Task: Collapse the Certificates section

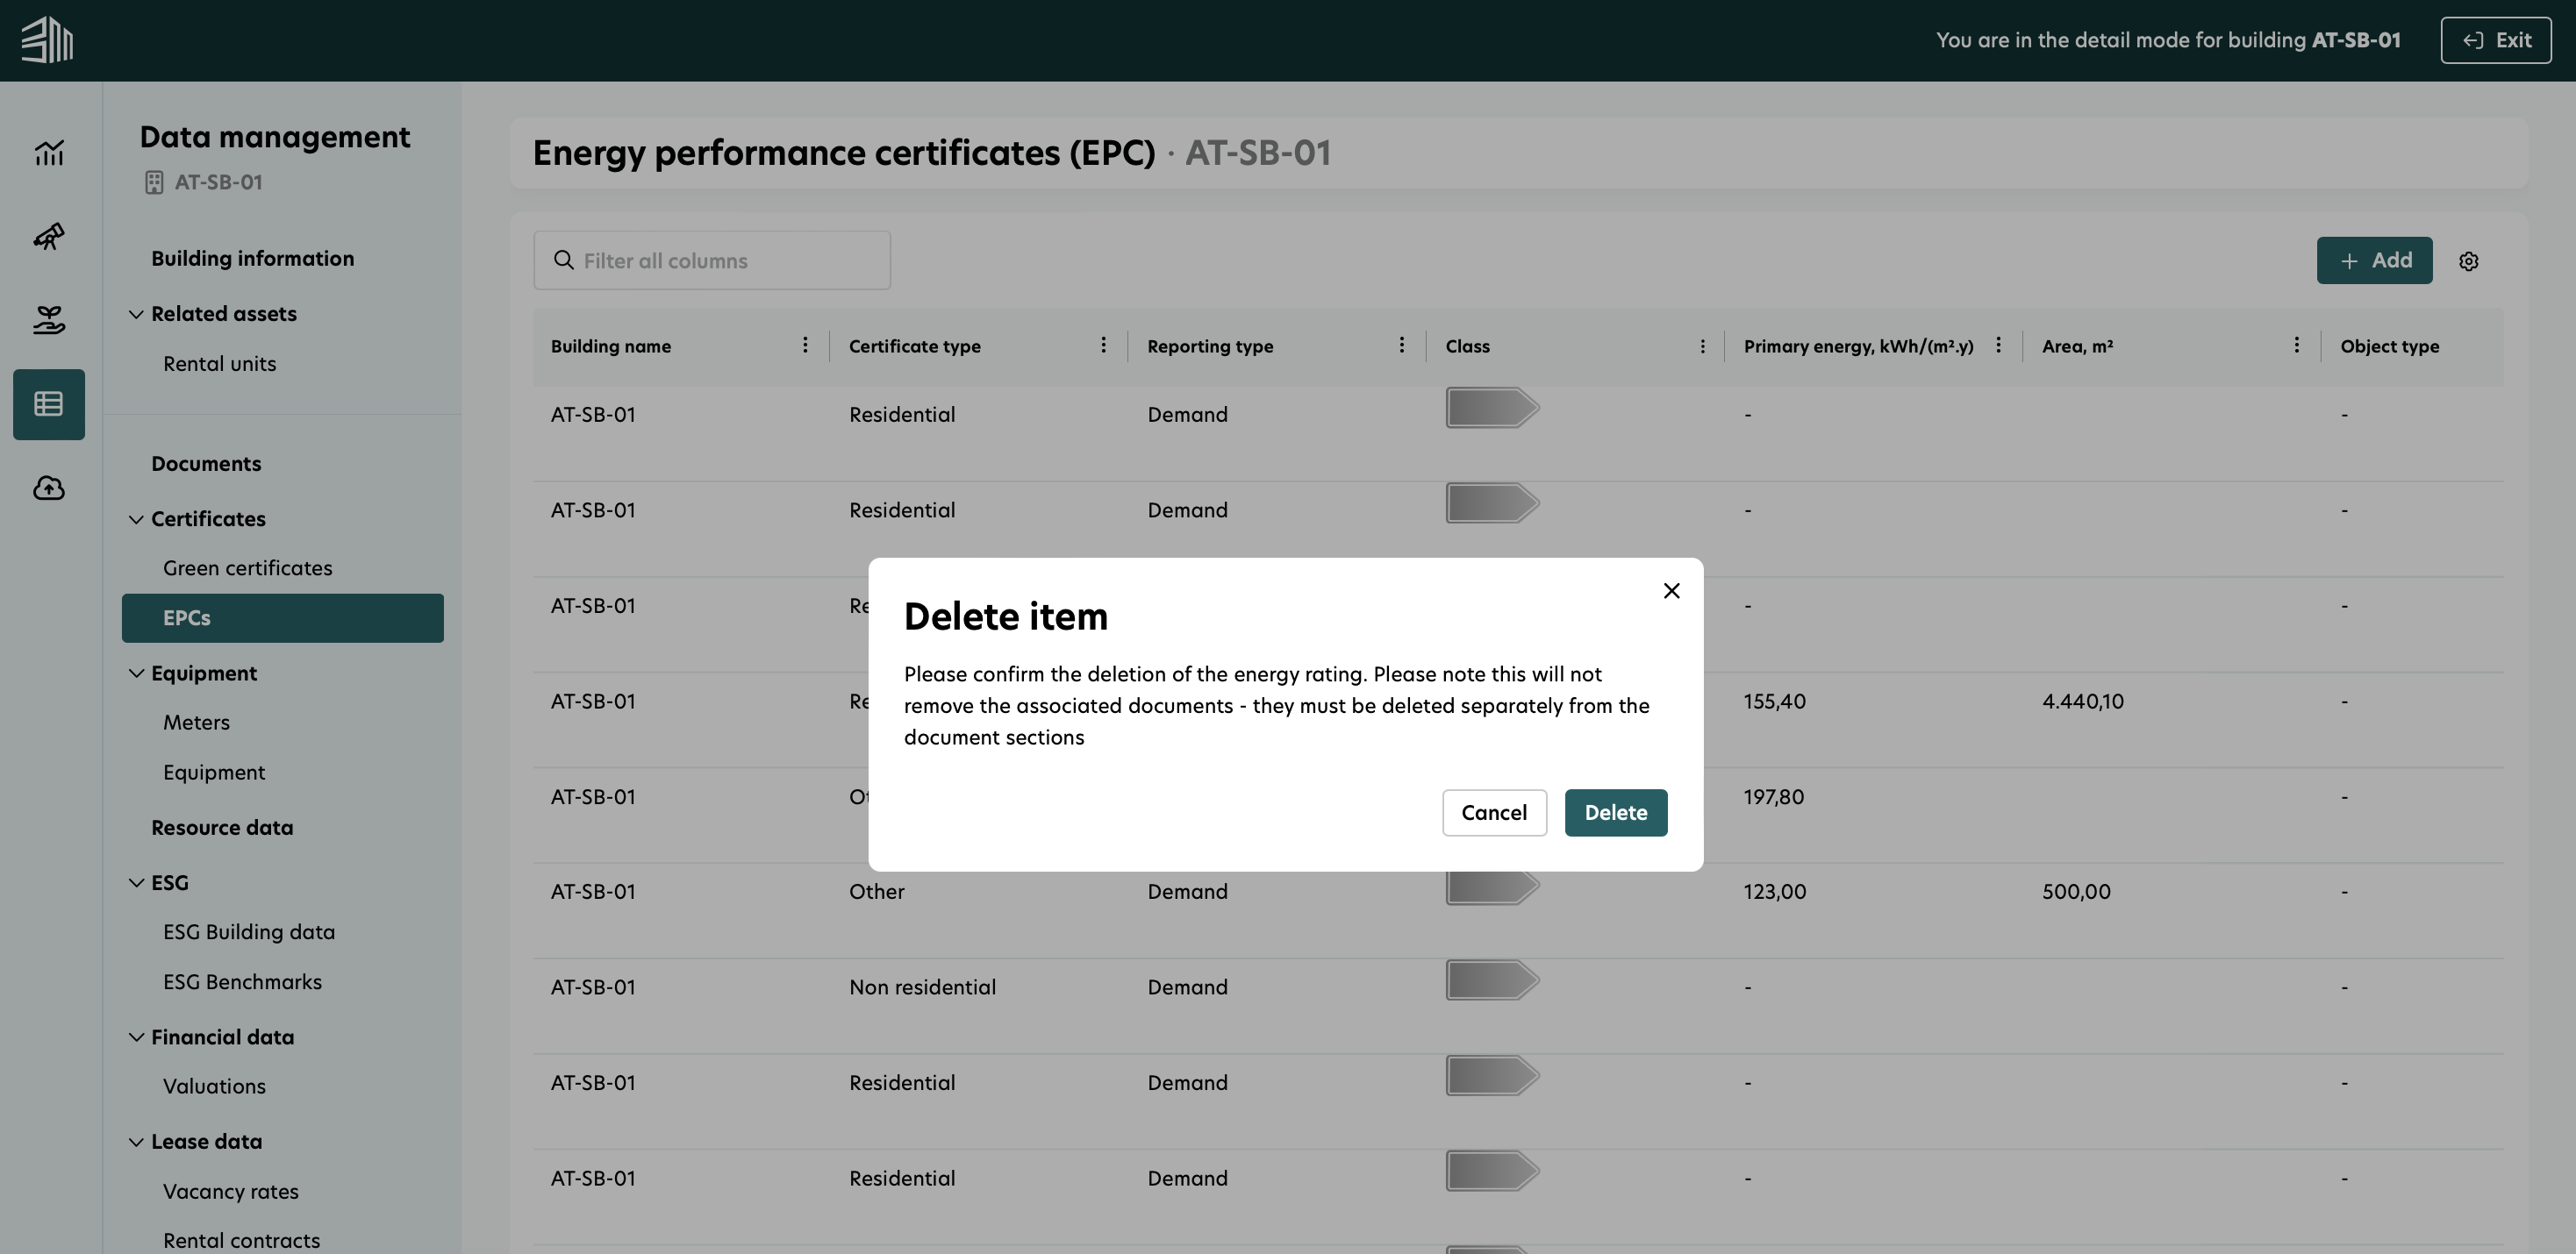Action: [x=137, y=518]
